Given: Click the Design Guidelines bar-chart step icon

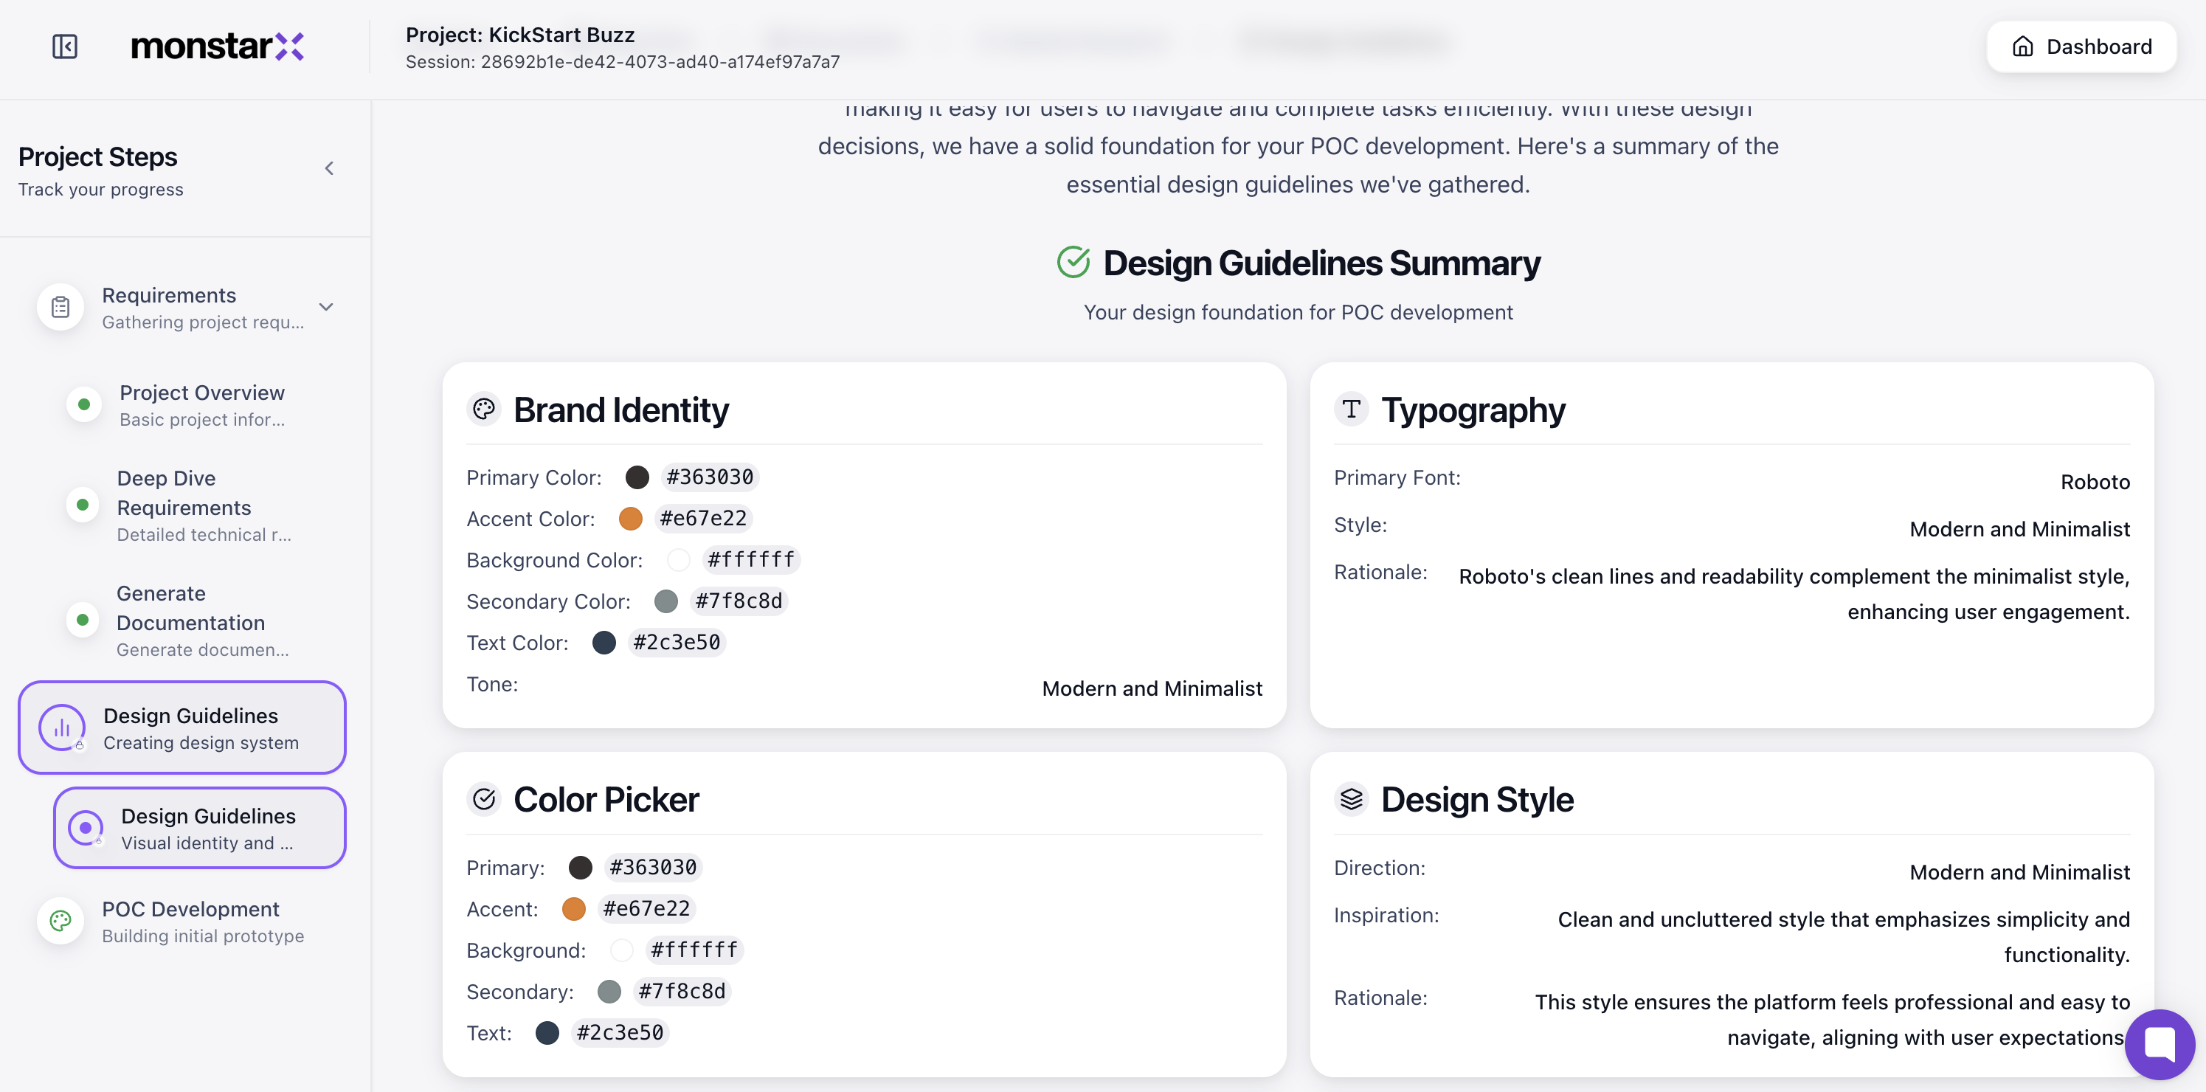Looking at the screenshot, I should click(x=60, y=728).
